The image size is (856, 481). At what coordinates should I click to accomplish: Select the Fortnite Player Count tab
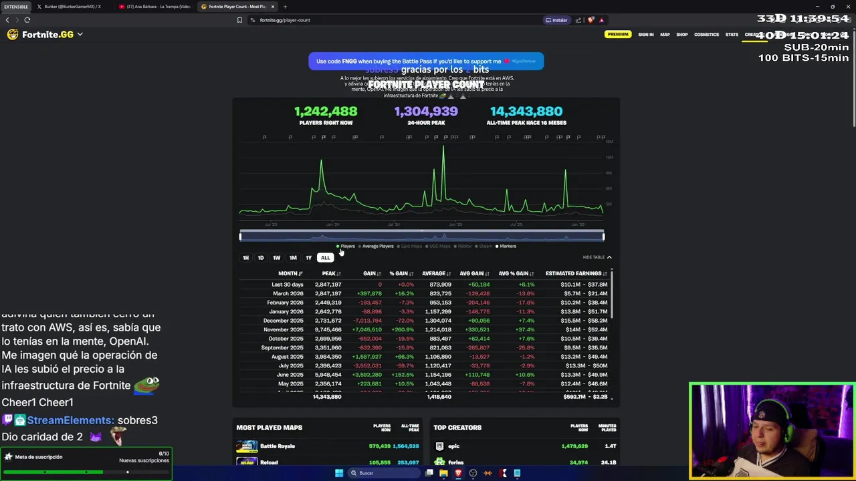pos(237,7)
